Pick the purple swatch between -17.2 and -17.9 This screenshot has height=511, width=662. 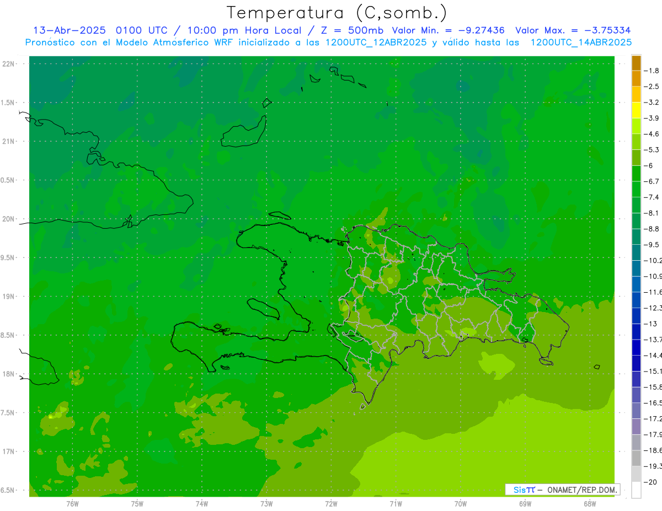pos(636,427)
